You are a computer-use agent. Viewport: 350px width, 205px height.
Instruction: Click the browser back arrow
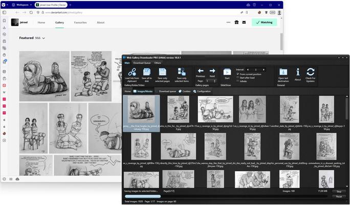pos(17,12)
